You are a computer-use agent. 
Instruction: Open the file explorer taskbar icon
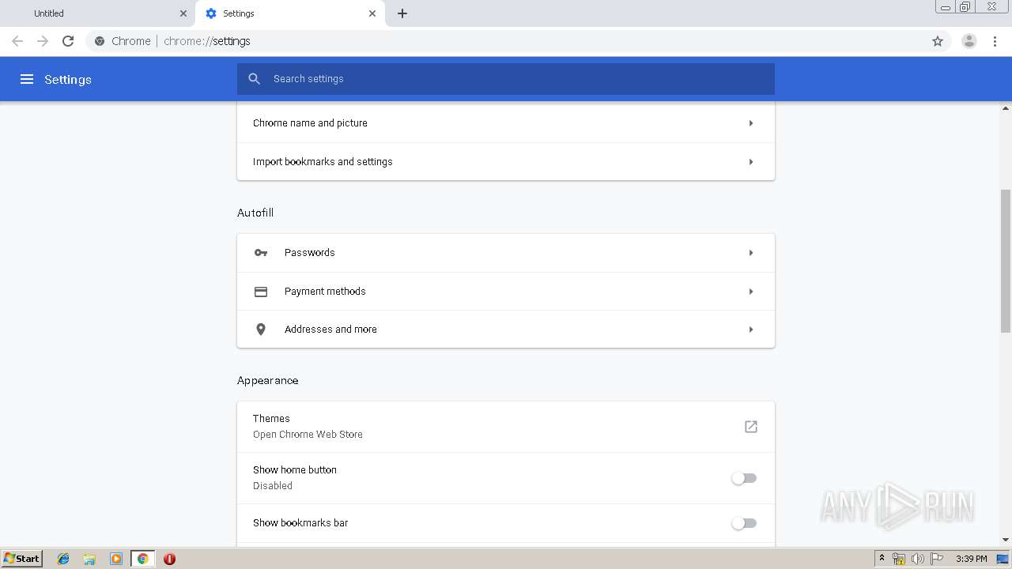tap(89, 559)
